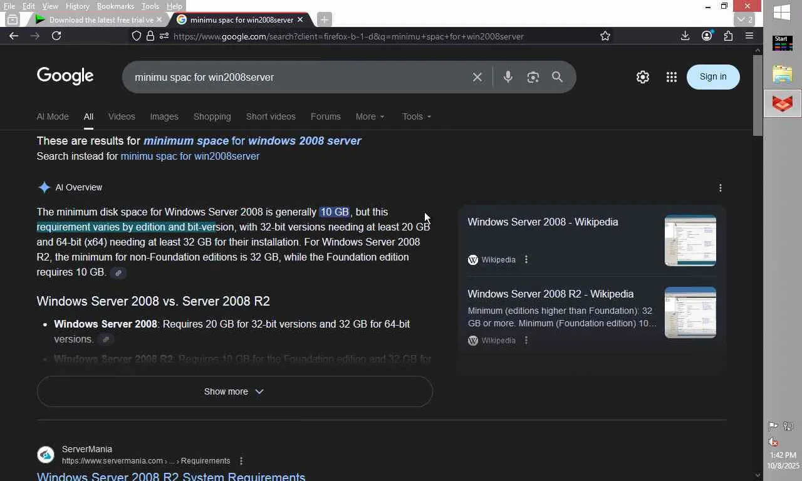Screen dimensions: 802x481
Task: Switch to Images results tab
Action: pyautogui.click(x=164, y=116)
